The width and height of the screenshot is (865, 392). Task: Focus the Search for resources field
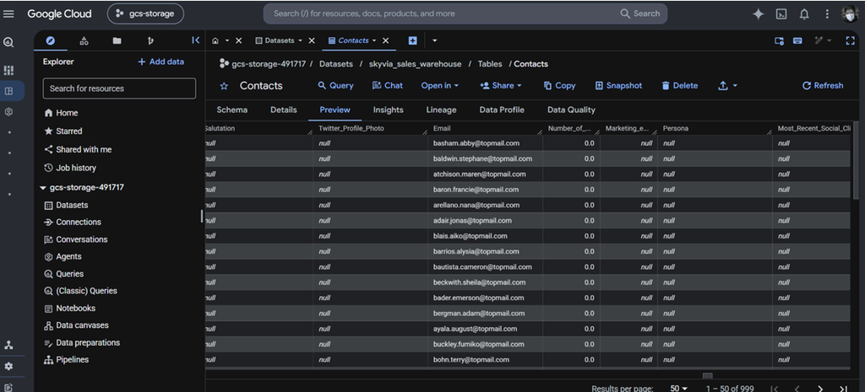pyautogui.click(x=119, y=89)
